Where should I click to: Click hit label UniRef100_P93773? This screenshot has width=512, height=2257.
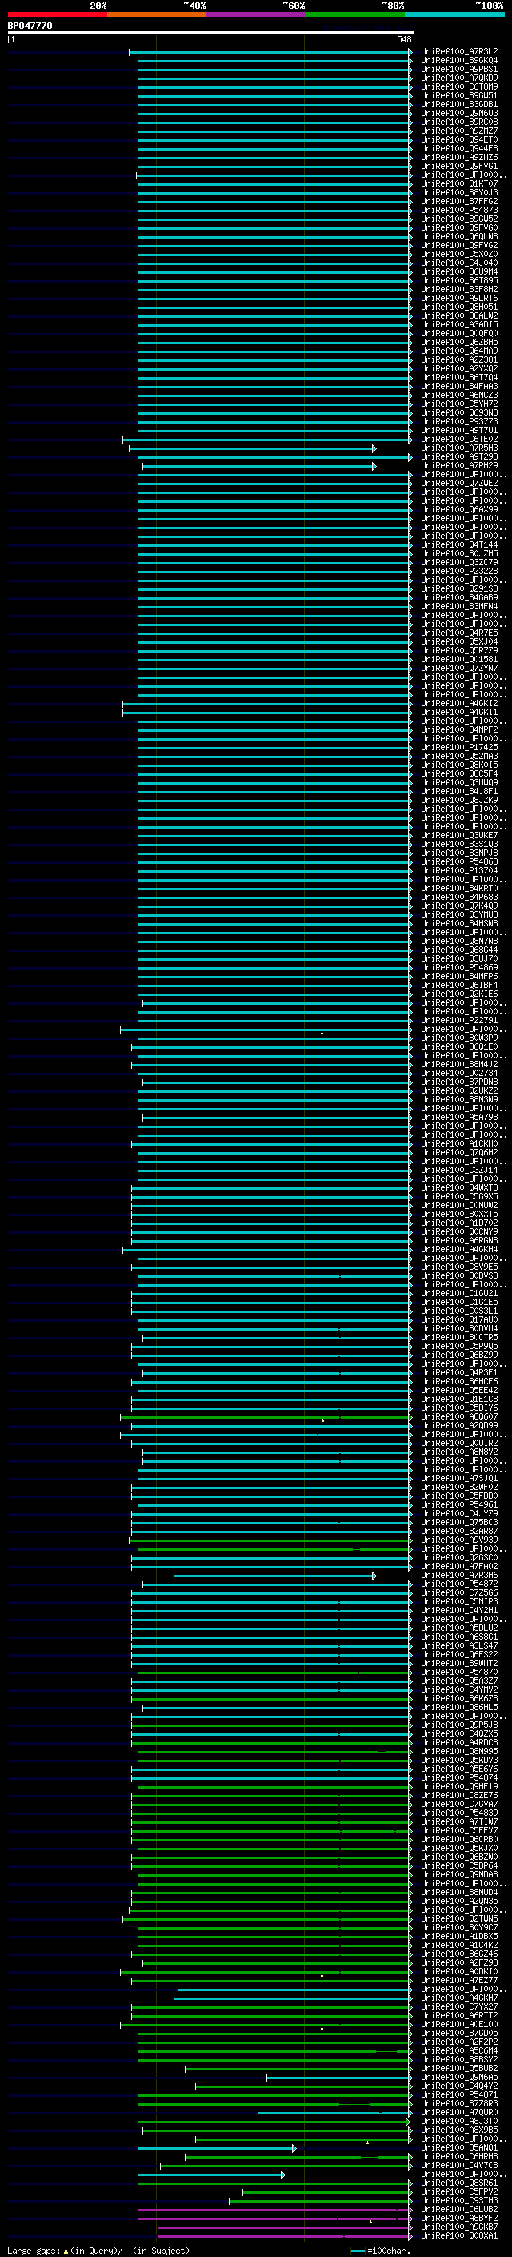pos(459,421)
